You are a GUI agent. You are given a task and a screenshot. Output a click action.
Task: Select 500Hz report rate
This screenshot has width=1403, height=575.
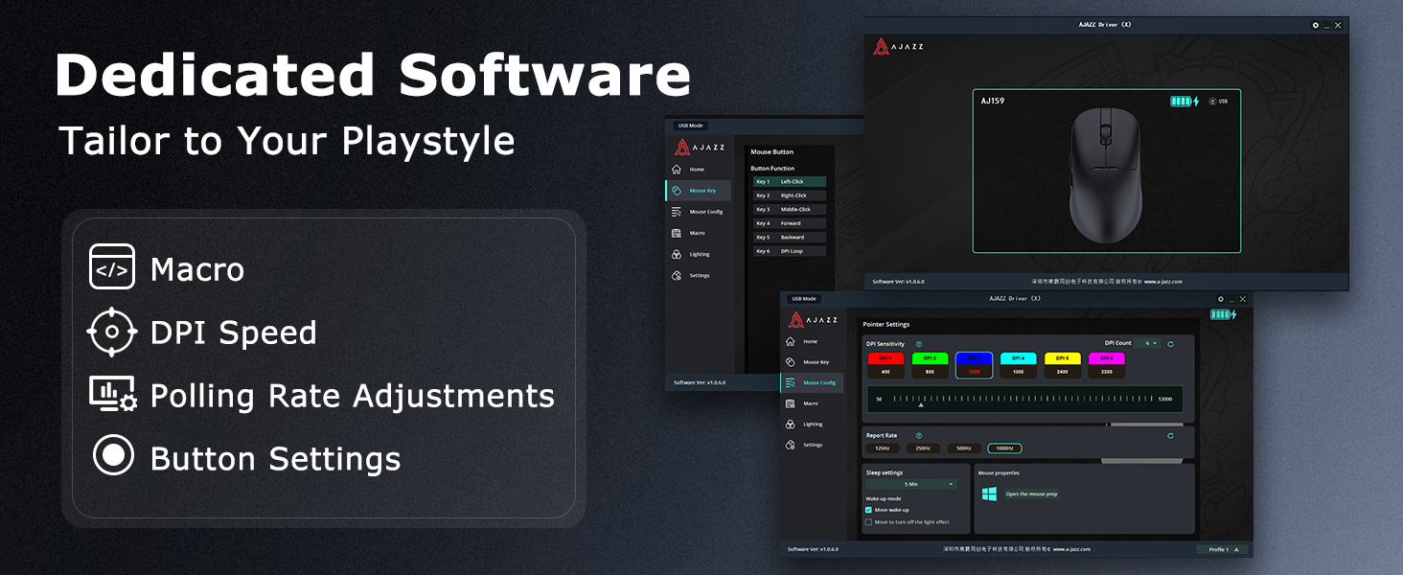click(x=964, y=448)
